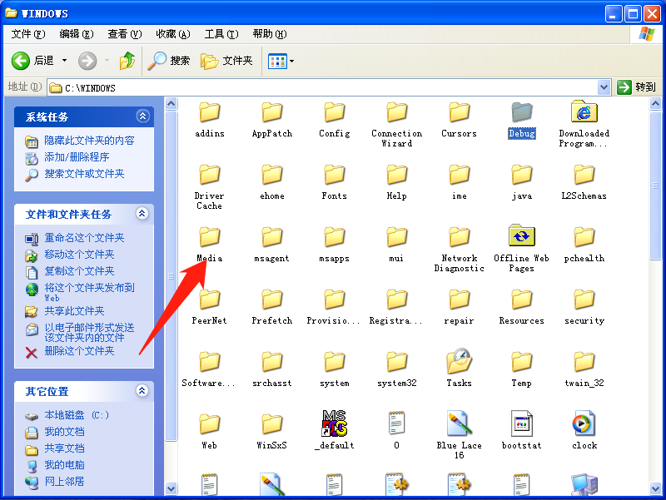666x500 pixels.
Task: Open the 文件(F) menu
Action: [x=28, y=34]
